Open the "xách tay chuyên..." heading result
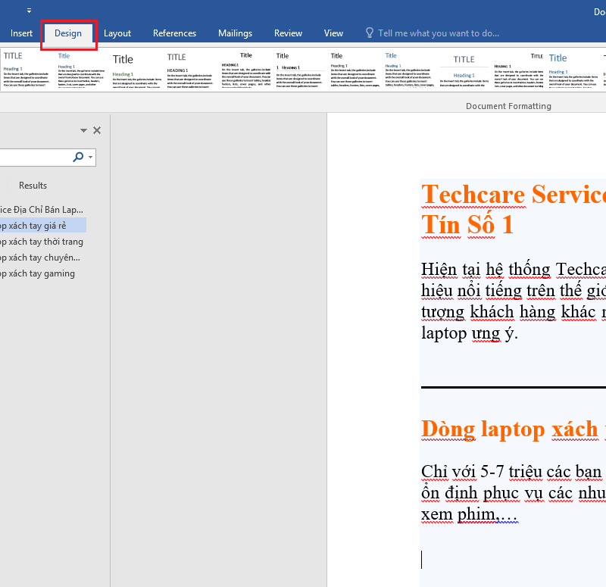 [x=38, y=258]
